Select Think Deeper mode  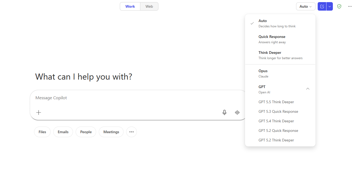(x=280, y=55)
